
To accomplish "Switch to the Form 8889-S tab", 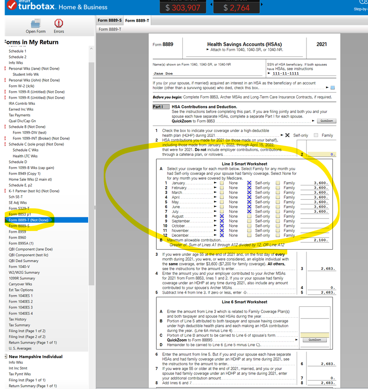I will pos(110,20).
